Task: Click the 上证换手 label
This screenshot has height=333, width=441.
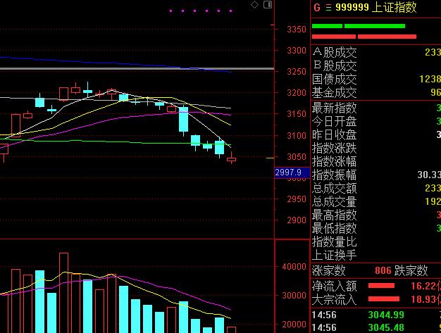Action: point(335,255)
